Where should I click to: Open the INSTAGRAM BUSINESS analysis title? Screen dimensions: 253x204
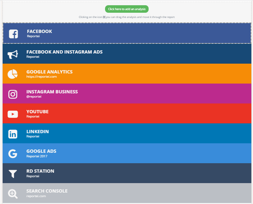tap(52, 92)
